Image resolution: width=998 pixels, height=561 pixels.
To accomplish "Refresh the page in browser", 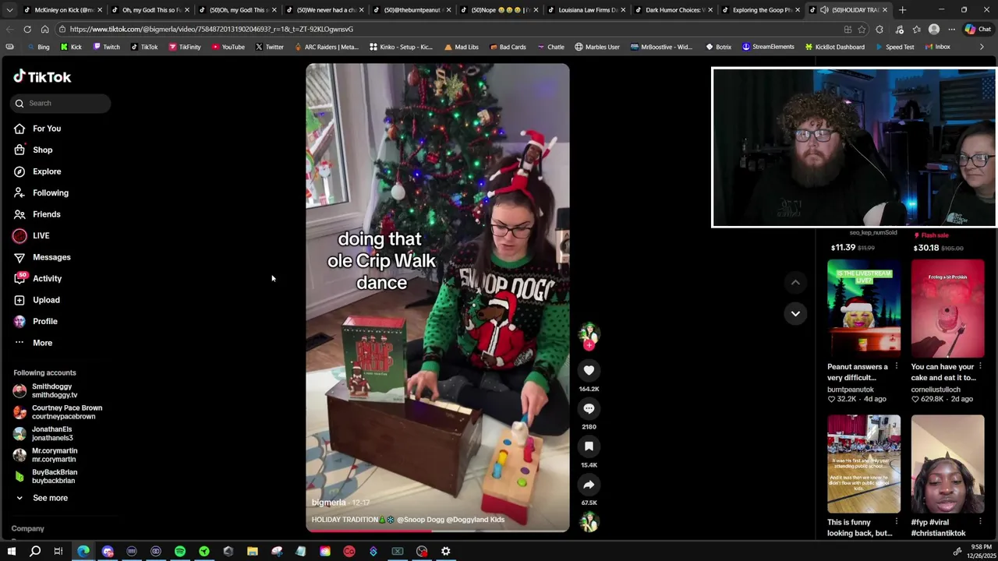I will pyautogui.click(x=27, y=29).
